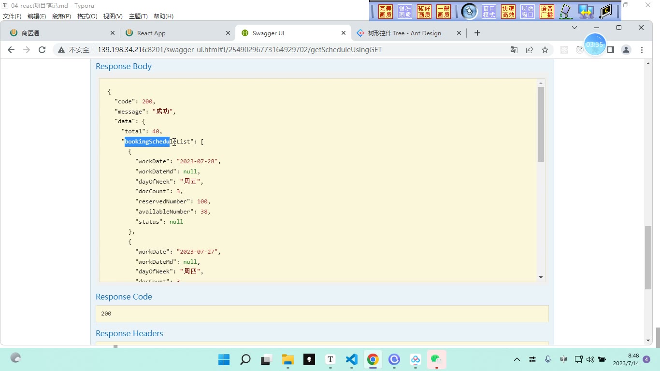
Task: Close the Swagger UI tab
Action: pyautogui.click(x=344, y=33)
